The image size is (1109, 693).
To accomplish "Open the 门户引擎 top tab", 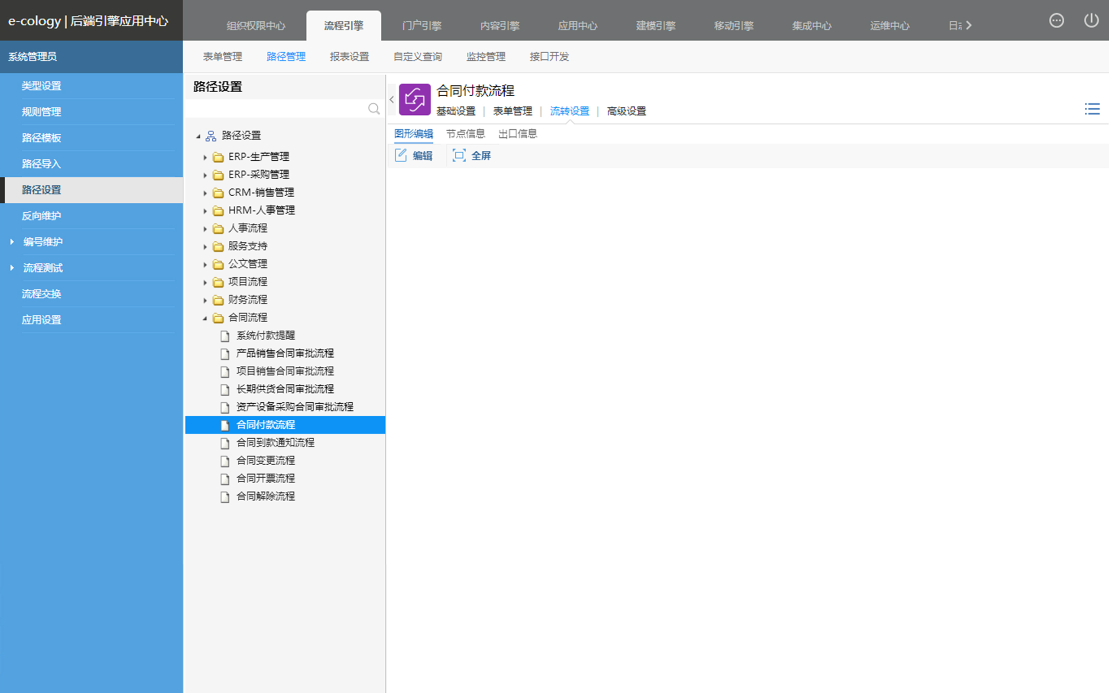I will tap(422, 26).
